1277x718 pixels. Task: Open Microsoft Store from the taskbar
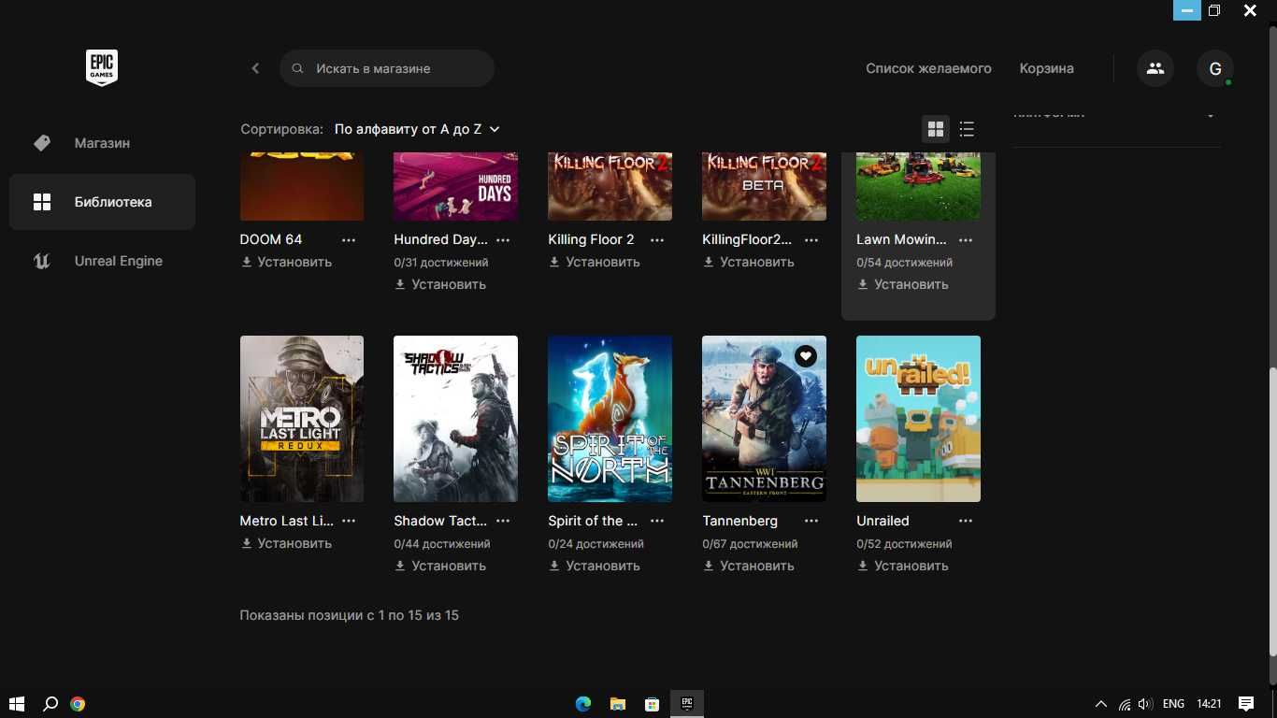point(653,704)
